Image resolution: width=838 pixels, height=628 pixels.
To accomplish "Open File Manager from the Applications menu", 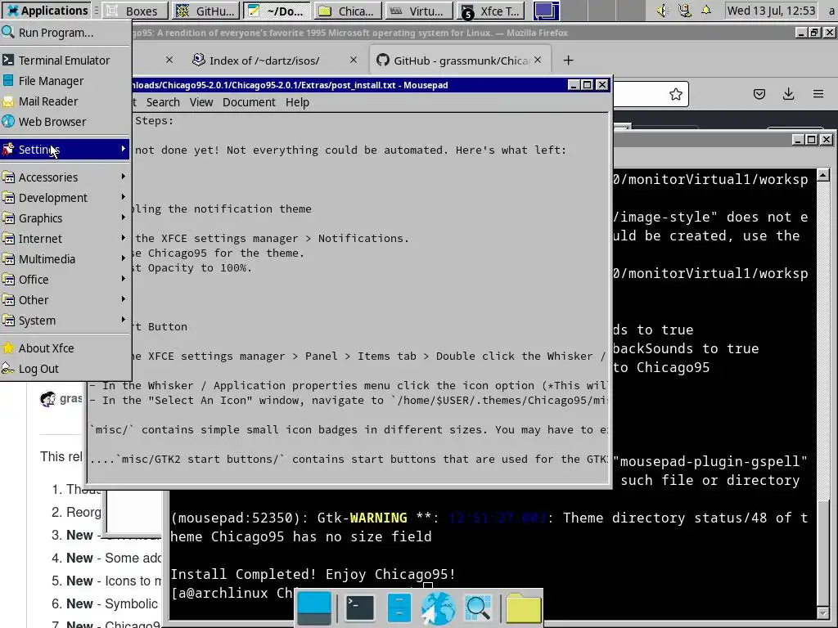I will tap(65, 81).
